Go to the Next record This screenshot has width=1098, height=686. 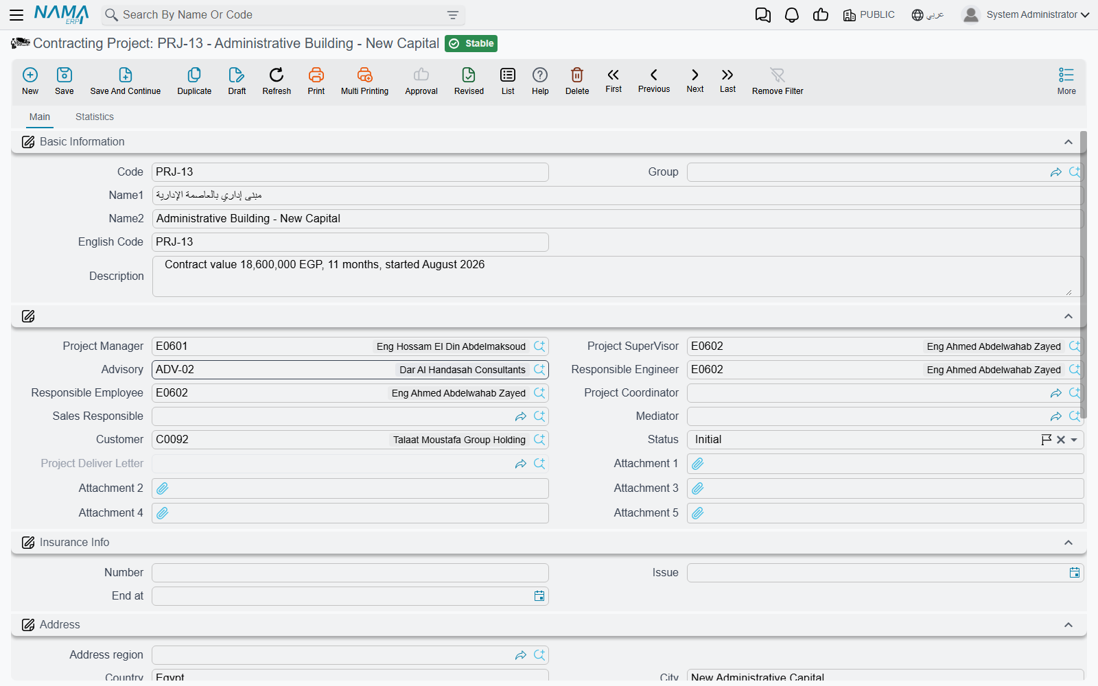click(695, 80)
